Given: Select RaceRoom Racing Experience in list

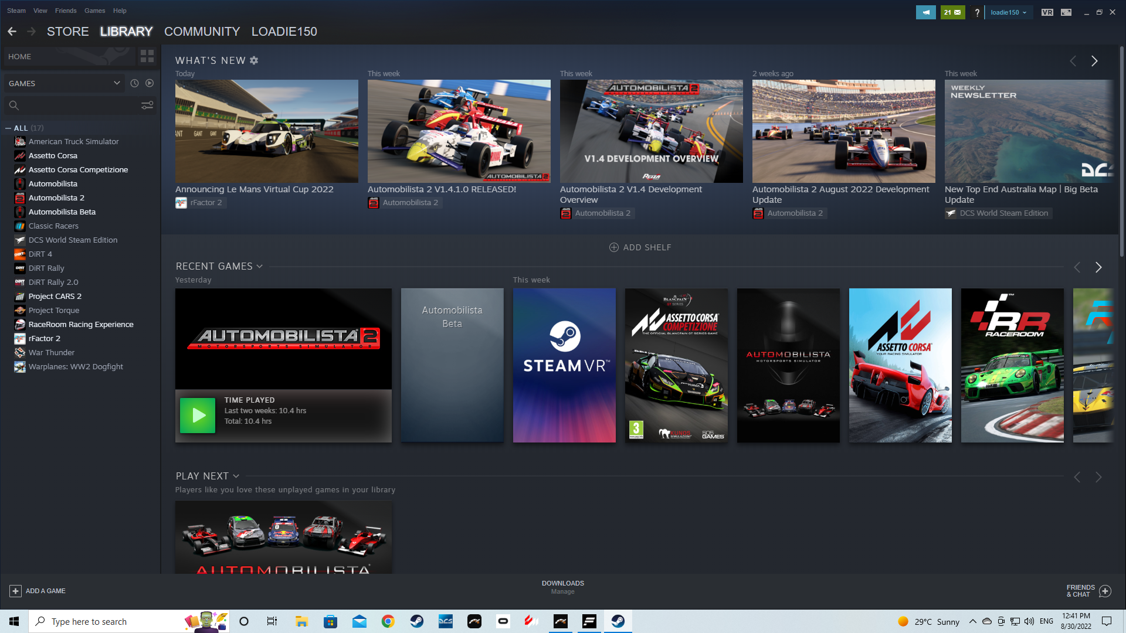Looking at the screenshot, I should tap(80, 324).
